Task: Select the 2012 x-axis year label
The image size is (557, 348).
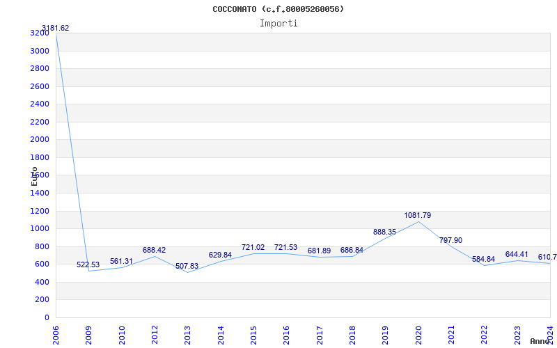Action: click(155, 335)
